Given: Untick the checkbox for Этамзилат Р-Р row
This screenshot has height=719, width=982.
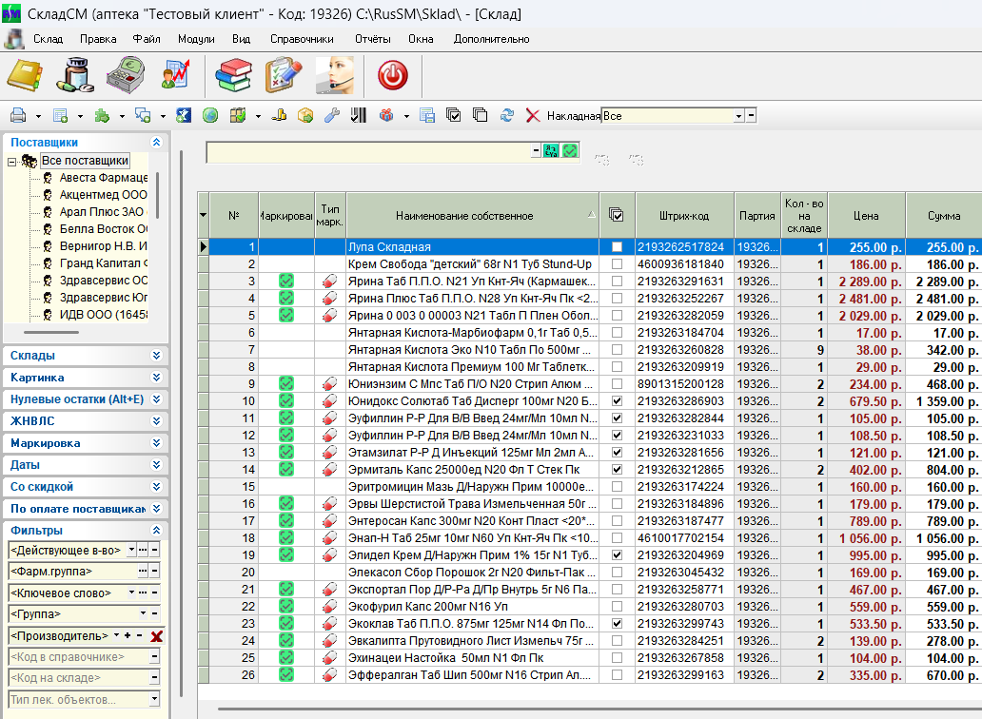Looking at the screenshot, I should point(617,453).
